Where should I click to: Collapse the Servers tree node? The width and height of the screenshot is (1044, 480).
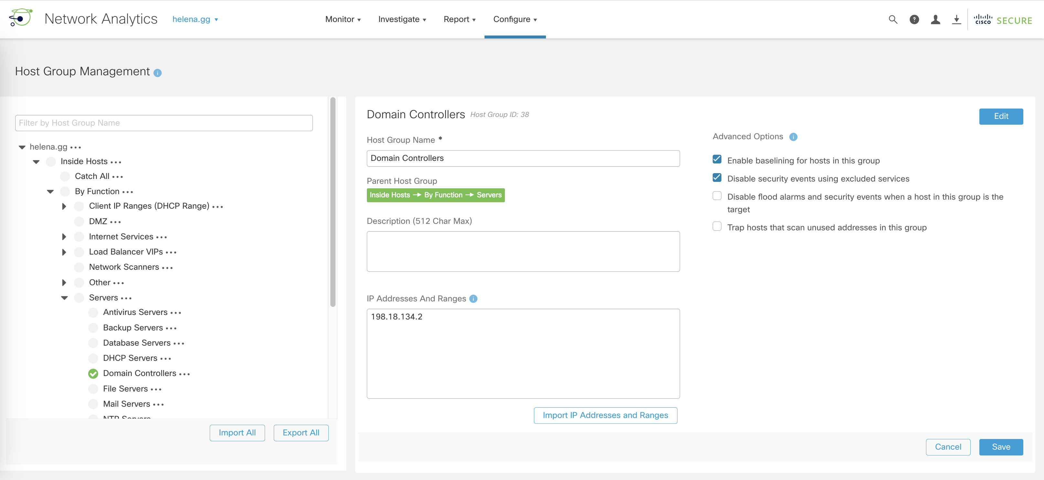click(x=64, y=298)
